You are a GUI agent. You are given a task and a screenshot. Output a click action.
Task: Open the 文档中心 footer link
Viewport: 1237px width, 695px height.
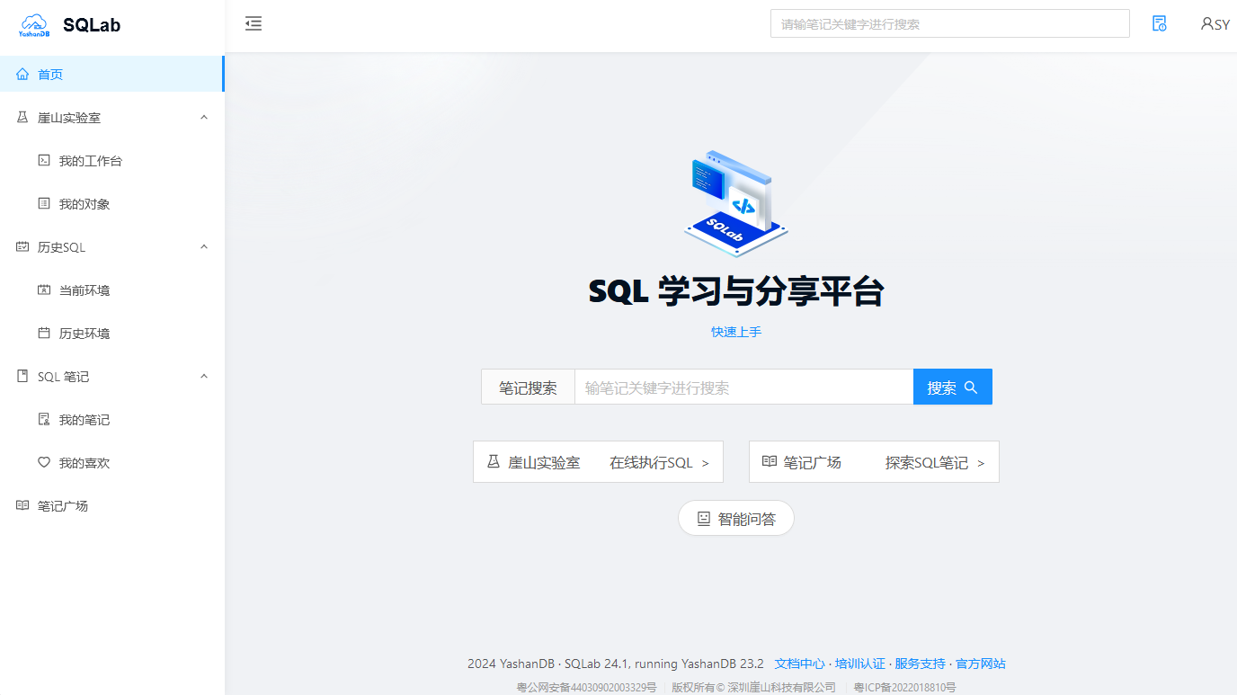pyautogui.click(x=799, y=664)
